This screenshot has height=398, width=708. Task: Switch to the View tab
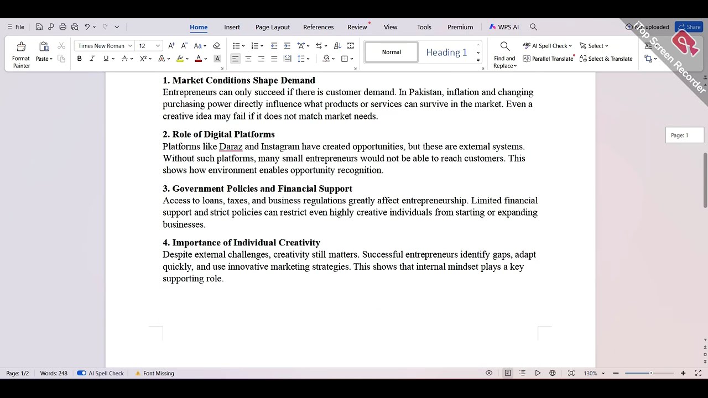391,27
